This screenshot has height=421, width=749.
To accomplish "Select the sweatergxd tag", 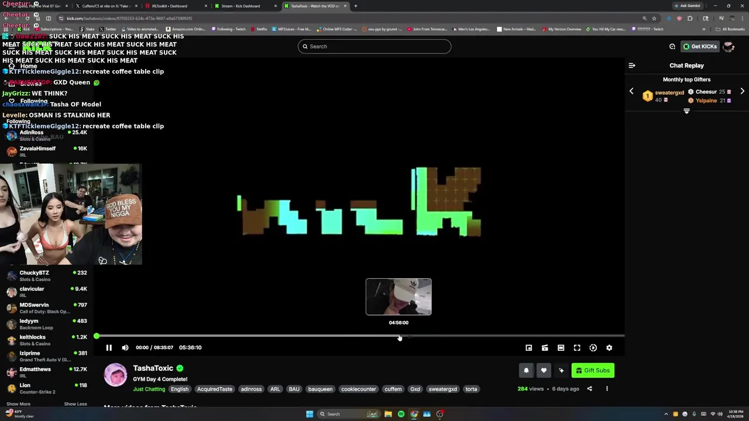I will click(442, 389).
